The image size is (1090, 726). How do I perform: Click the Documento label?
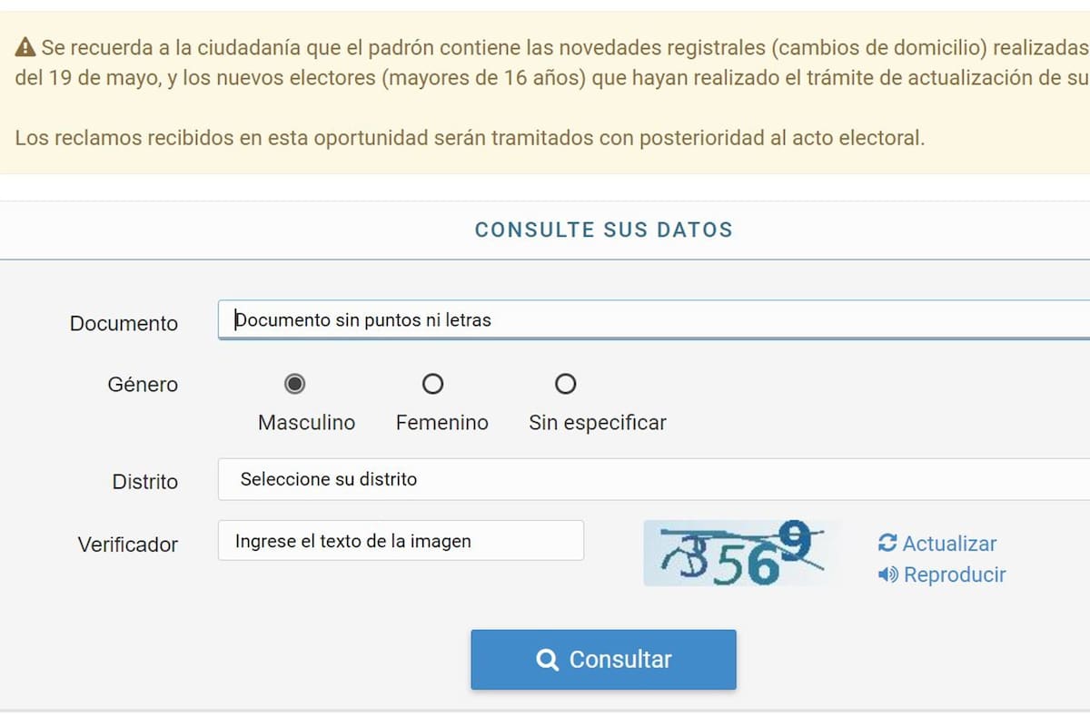point(124,323)
